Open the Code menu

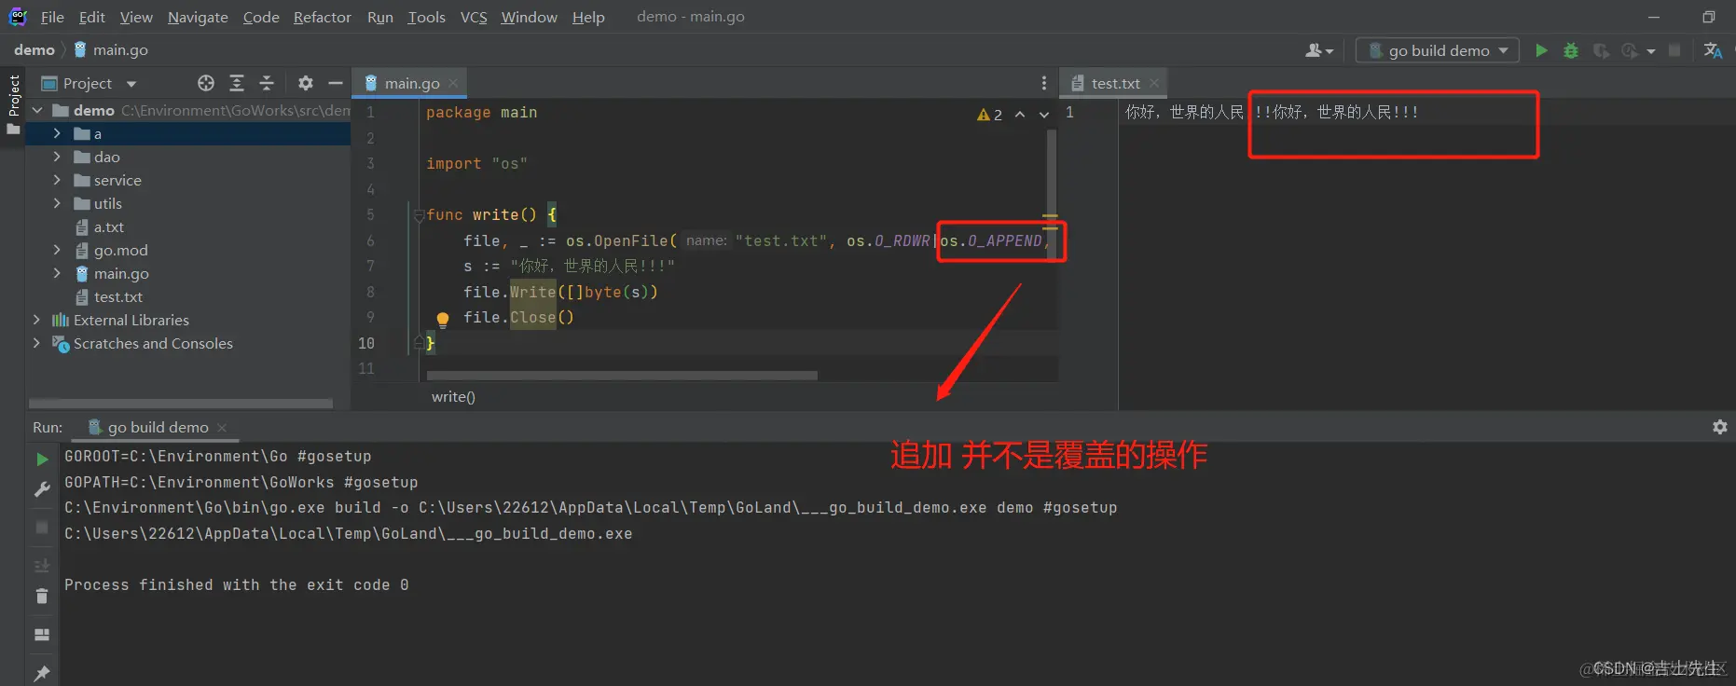click(261, 17)
